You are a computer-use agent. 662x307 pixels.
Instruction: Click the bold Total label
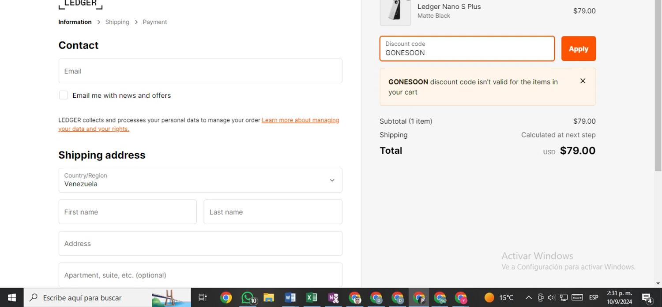pyautogui.click(x=391, y=151)
